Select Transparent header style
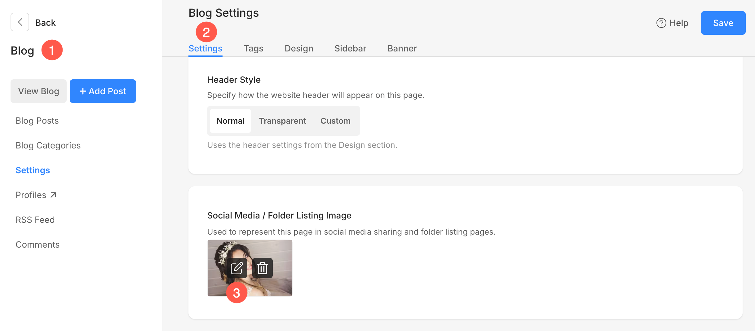Image resolution: width=755 pixels, height=331 pixels. coord(282,121)
